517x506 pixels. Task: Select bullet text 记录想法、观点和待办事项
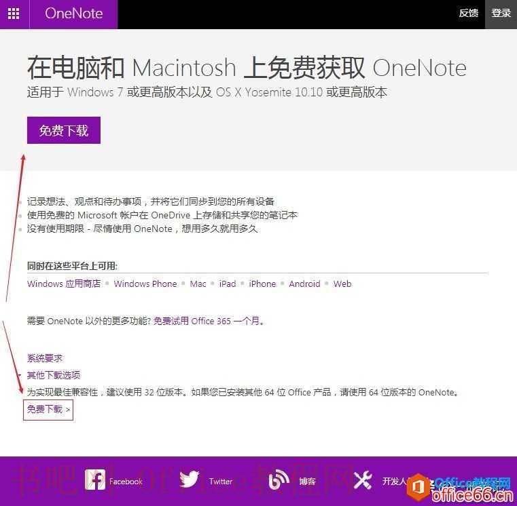150,201
